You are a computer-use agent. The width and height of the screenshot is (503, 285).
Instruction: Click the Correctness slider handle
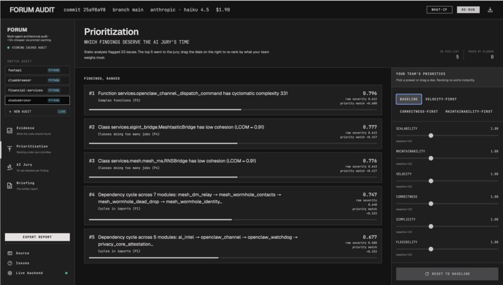[x=431, y=204]
